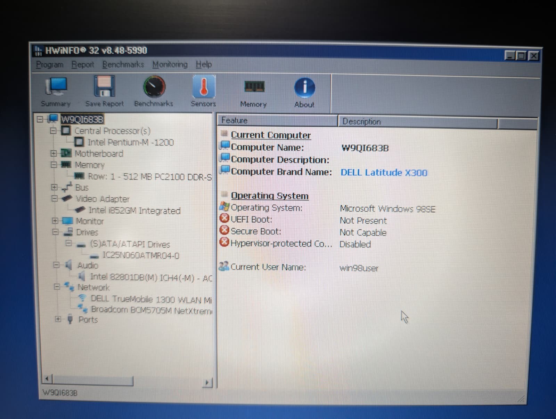Open the Help menu
Screen dimensions: 556x419
tap(204, 64)
